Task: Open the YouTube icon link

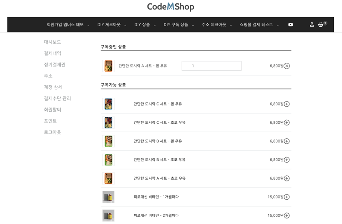Action: point(291,25)
